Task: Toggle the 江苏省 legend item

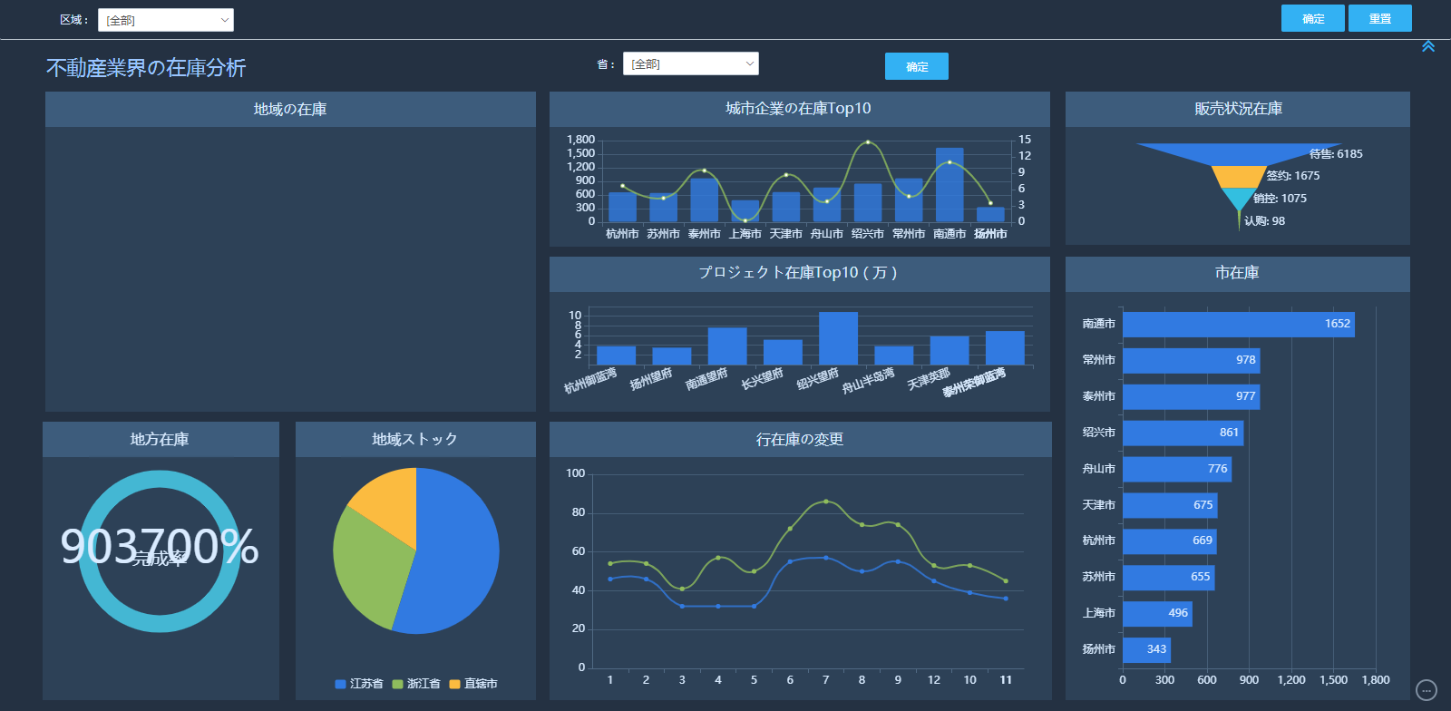Action: click(x=359, y=684)
